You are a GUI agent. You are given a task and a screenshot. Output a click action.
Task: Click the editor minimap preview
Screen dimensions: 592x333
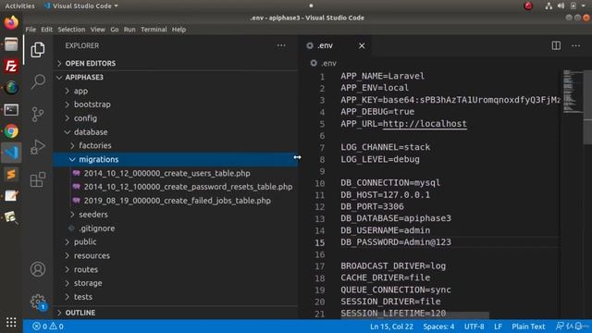(x=573, y=91)
